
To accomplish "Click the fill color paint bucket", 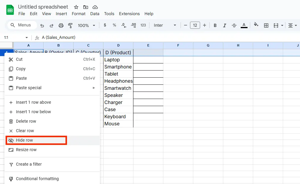I will (256, 25).
